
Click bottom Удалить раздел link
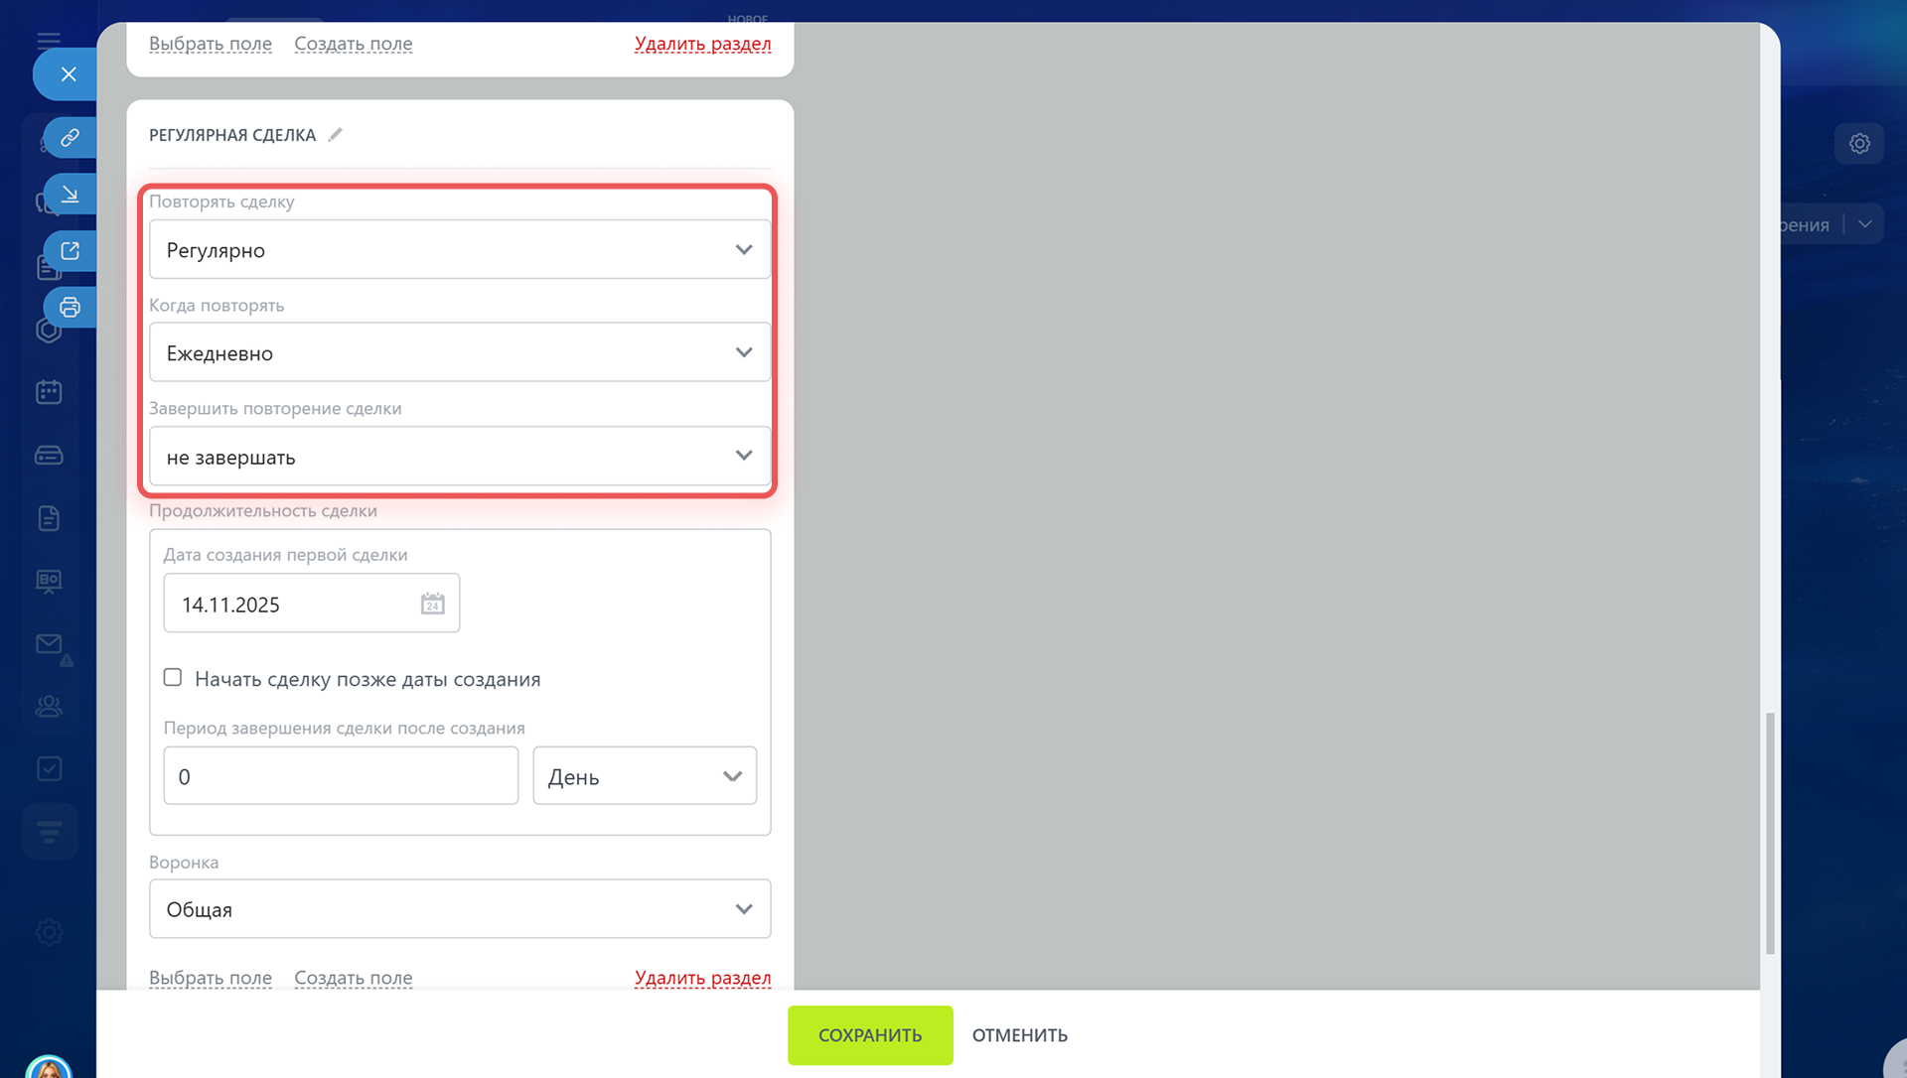point(702,978)
